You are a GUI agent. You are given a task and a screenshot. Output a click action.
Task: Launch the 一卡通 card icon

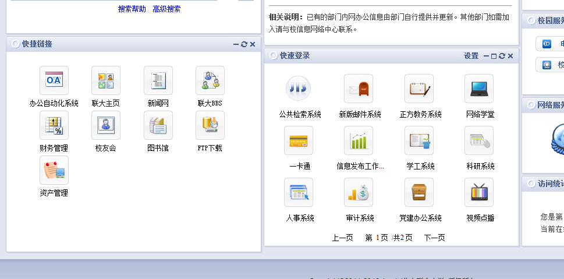298,140
